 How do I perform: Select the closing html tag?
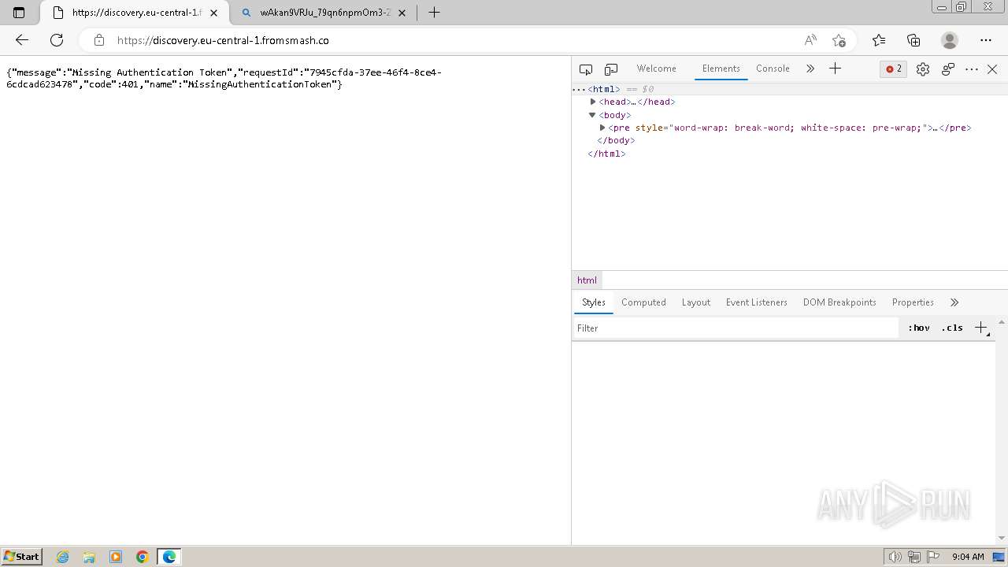pos(606,154)
